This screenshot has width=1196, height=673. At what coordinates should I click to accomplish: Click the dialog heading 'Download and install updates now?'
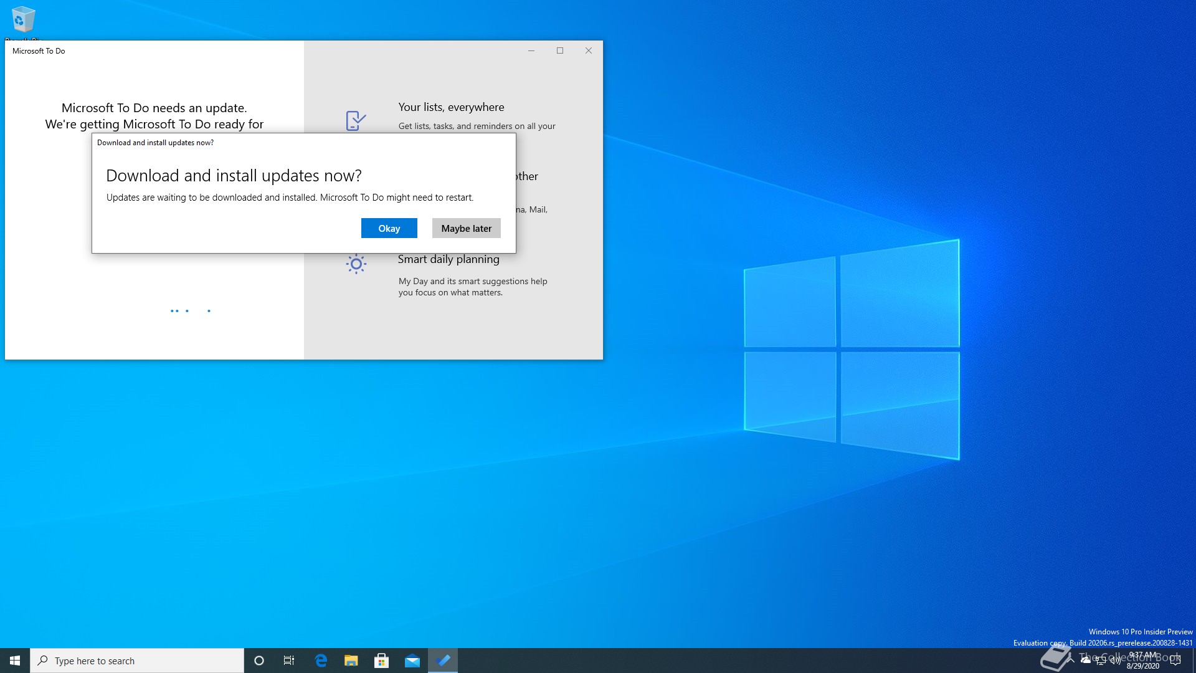coord(234,176)
